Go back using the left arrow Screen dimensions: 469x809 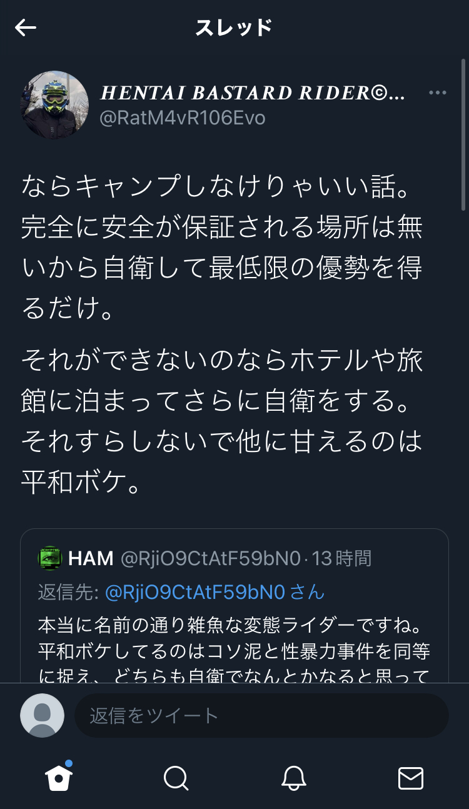coord(26,28)
